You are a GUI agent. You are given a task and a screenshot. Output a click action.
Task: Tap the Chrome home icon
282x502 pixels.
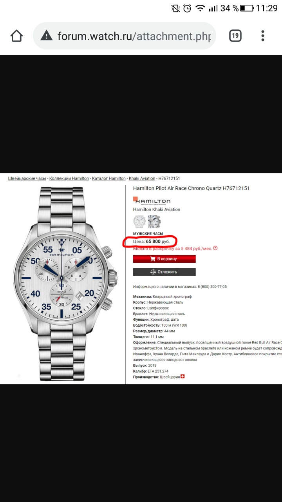click(16, 36)
